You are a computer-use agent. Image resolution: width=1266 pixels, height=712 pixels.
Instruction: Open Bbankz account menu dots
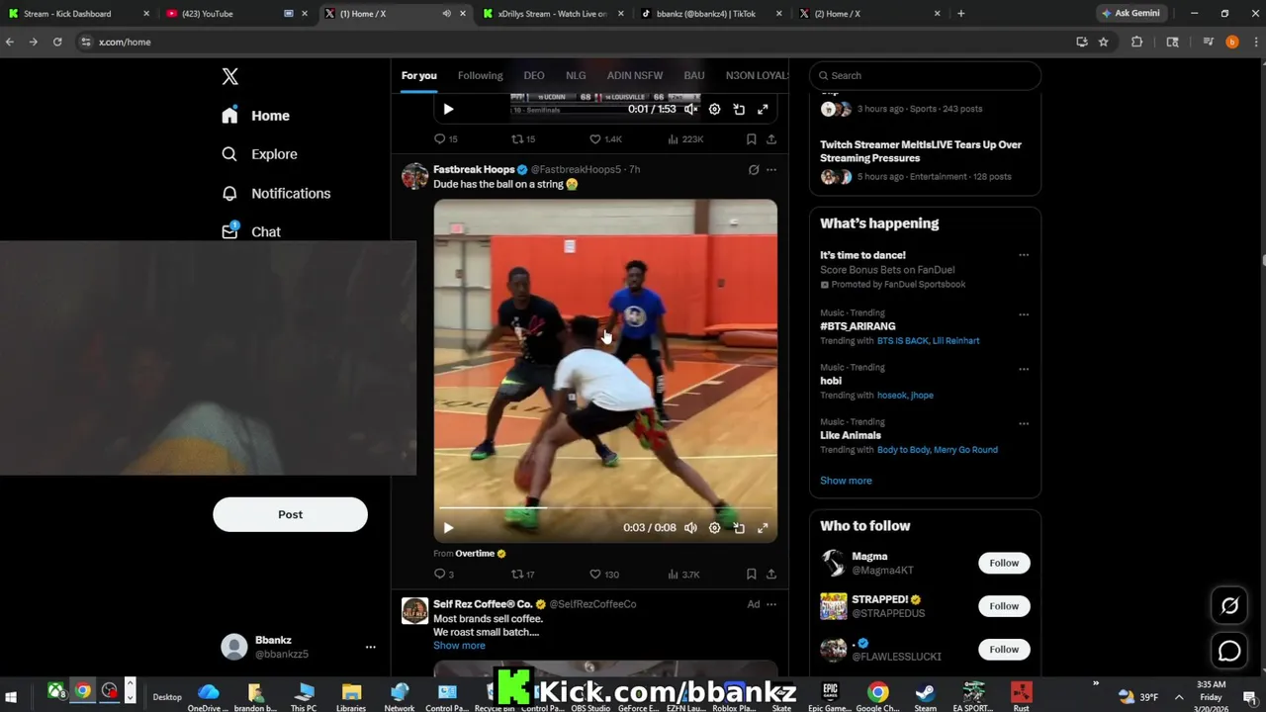[x=371, y=647]
